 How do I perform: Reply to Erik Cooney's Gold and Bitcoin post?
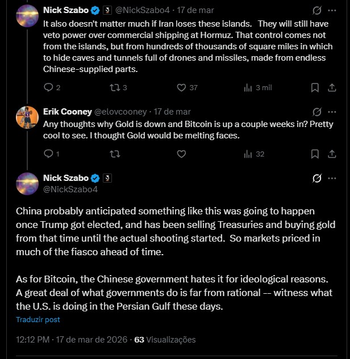(x=48, y=154)
